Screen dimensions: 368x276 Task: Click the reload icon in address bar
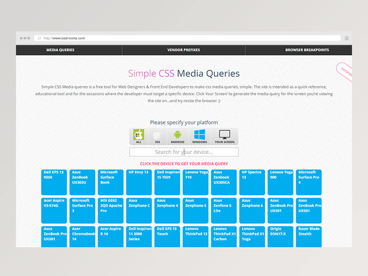(x=39, y=38)
